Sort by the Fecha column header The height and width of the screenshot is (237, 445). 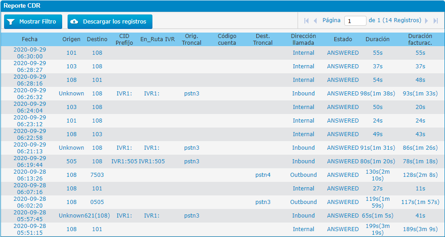(29, 39)
